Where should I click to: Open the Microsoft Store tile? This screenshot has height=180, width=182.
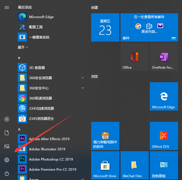[x=105, y=165]
